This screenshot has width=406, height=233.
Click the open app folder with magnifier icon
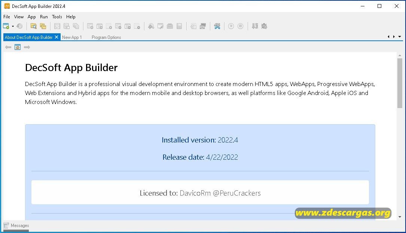34,26
